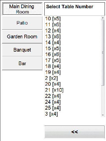Select table 3 [x4]

73,114
